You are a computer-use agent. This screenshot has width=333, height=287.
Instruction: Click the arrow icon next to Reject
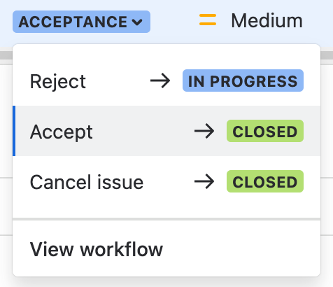click(160, 80)
